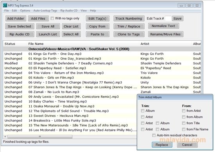Click the scrollbar left arrow in file list
215x152 pixels.
pos(5,137)
